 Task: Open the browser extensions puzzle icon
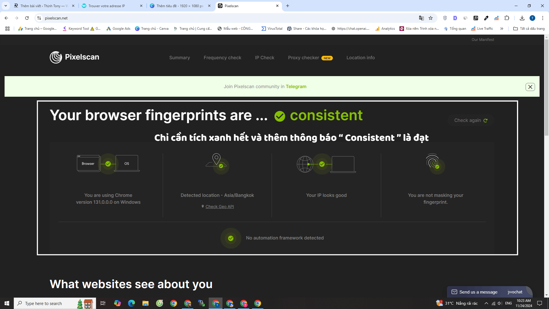507,18
